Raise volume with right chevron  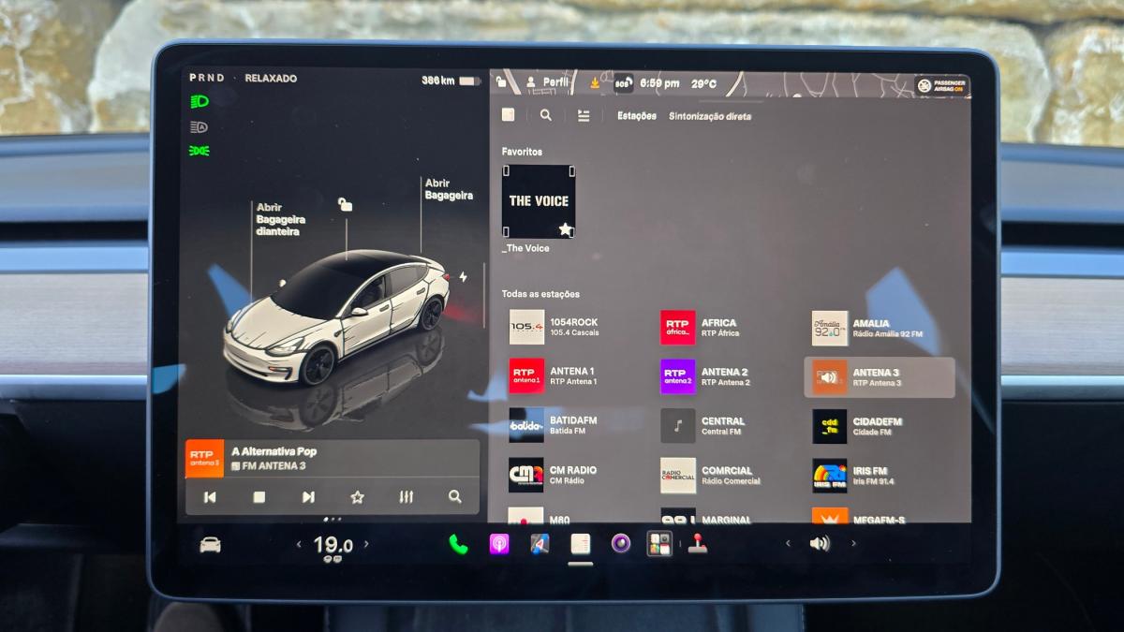(x=853, y=543)
